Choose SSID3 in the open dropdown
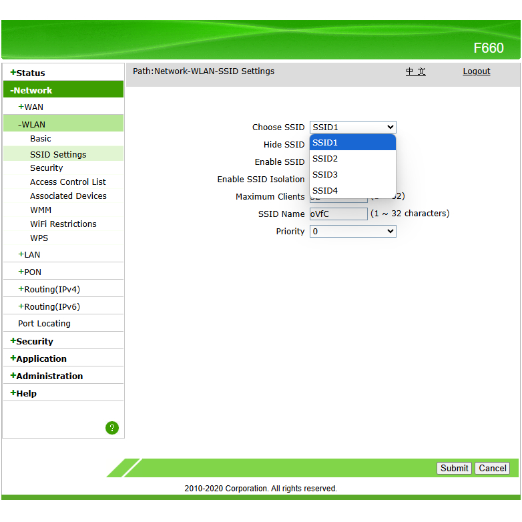522x522 pixels. [x=325, y=175]
